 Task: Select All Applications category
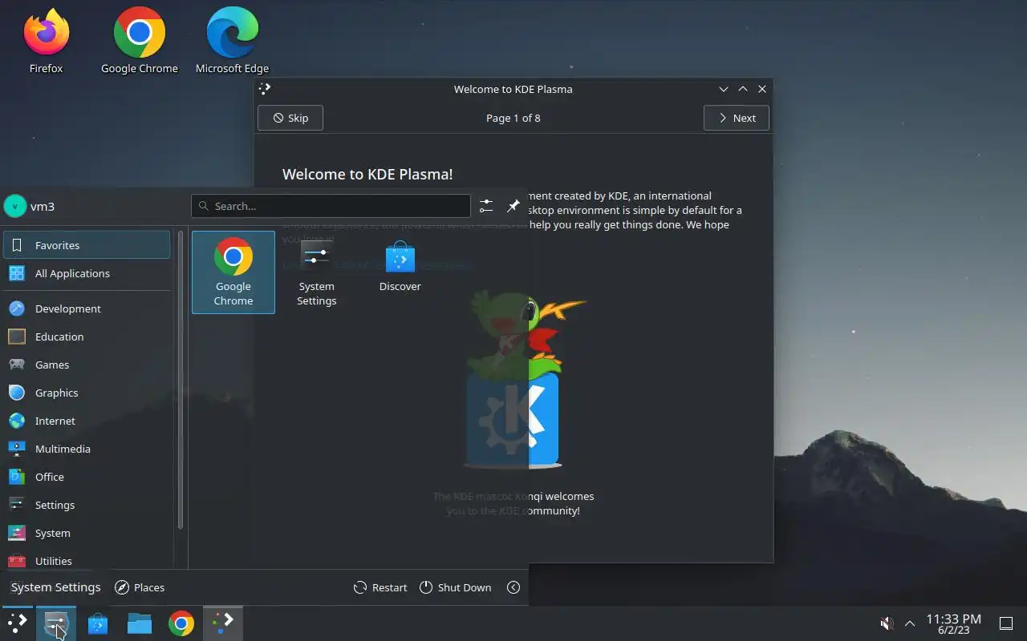coord(87,273)
